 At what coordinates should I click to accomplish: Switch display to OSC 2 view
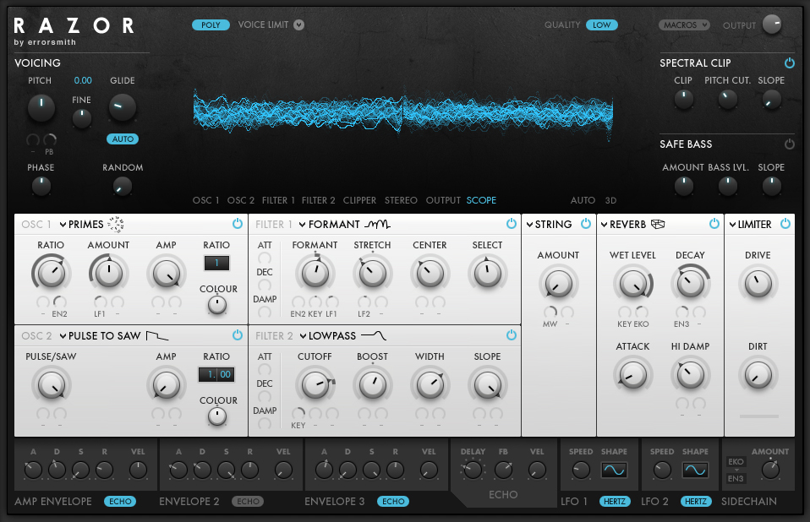pos(241,200)
